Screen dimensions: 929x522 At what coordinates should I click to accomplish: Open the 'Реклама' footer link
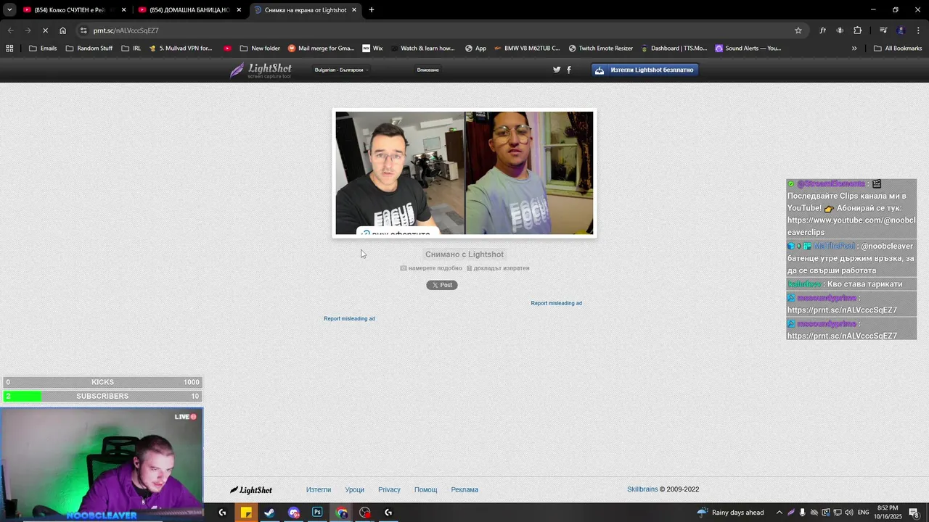click(464, 490)
